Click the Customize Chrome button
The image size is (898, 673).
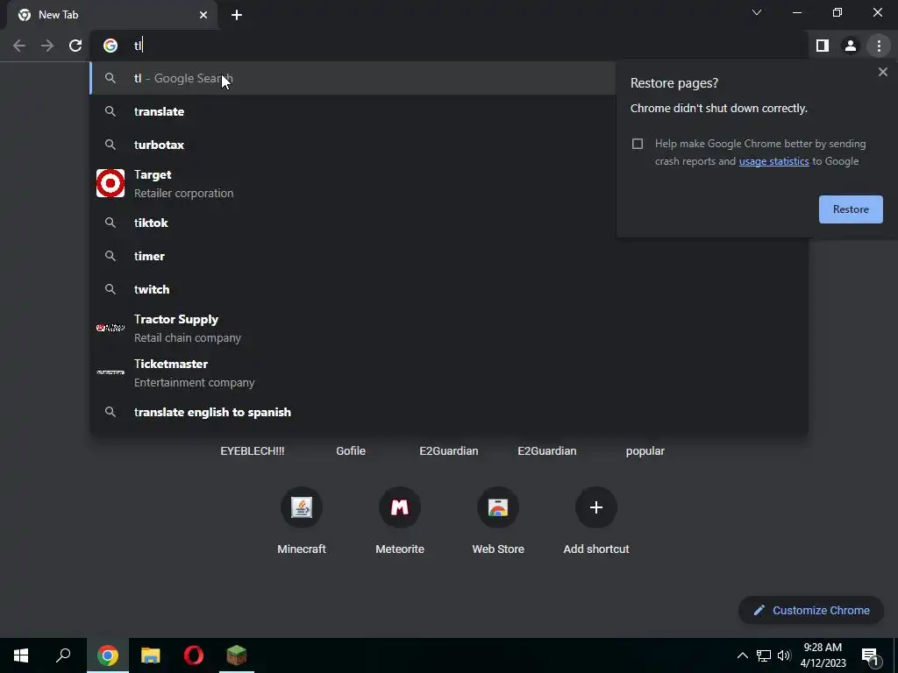[811, 611]
